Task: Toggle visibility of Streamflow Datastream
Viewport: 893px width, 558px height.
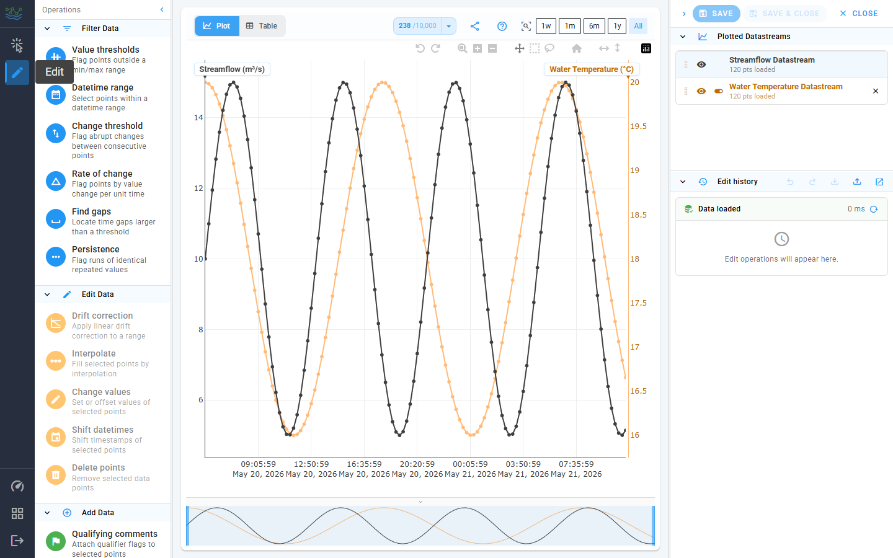Action: point(701,64)
